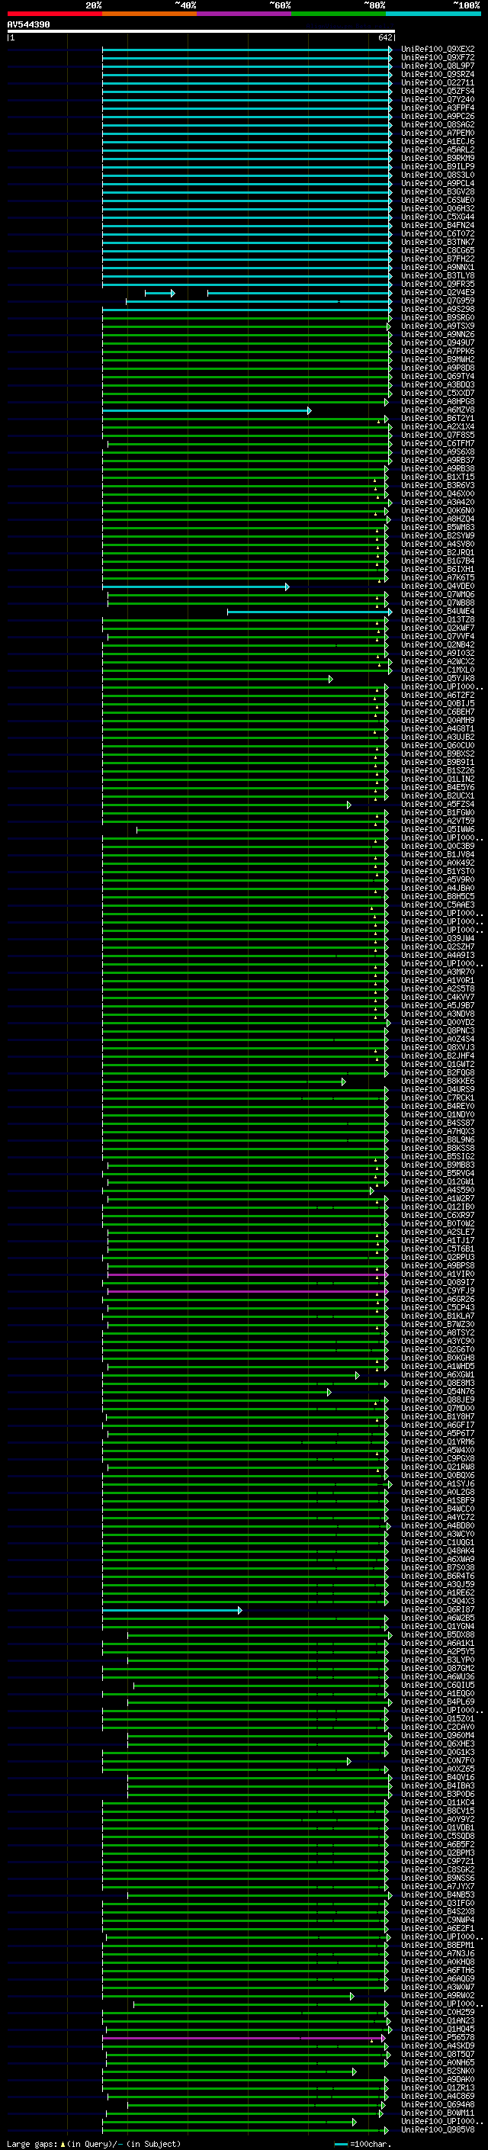Open hit UniRef100_C0N7F0
Viewport: 488px width, 2150px height.
438,1761
